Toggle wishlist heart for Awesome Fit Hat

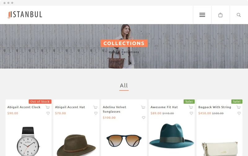tap(191, 113)
